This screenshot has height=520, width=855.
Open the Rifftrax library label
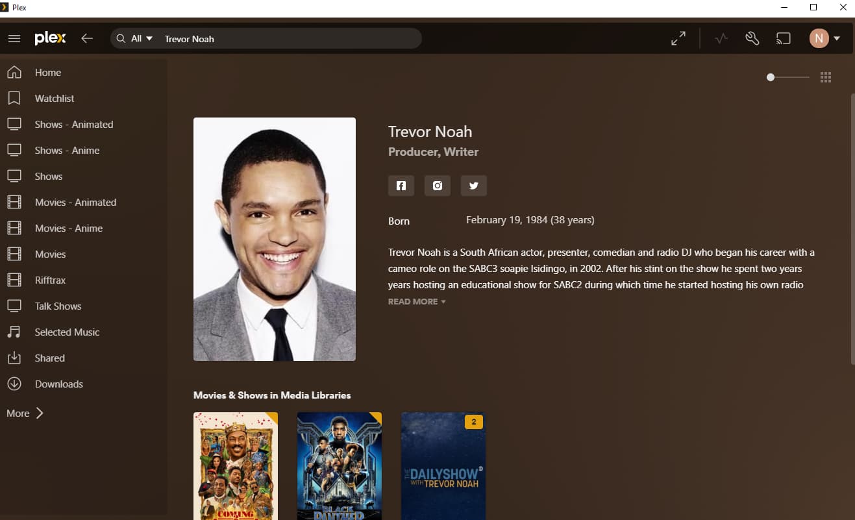51,280
